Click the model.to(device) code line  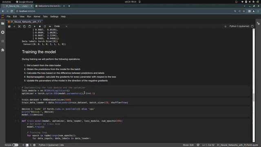coord(32,115)
